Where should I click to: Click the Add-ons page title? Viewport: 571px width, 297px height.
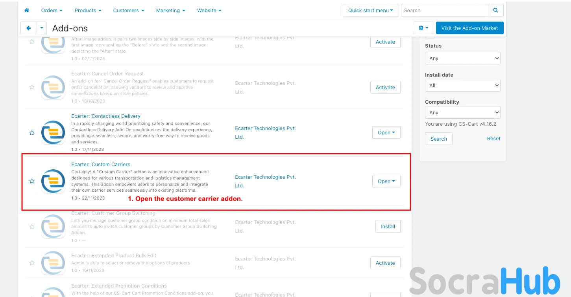70,28
